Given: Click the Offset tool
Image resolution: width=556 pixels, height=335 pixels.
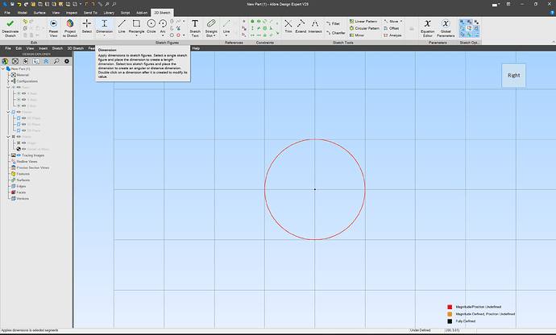Looking at the screenshot, I should [x=392, y=28].
